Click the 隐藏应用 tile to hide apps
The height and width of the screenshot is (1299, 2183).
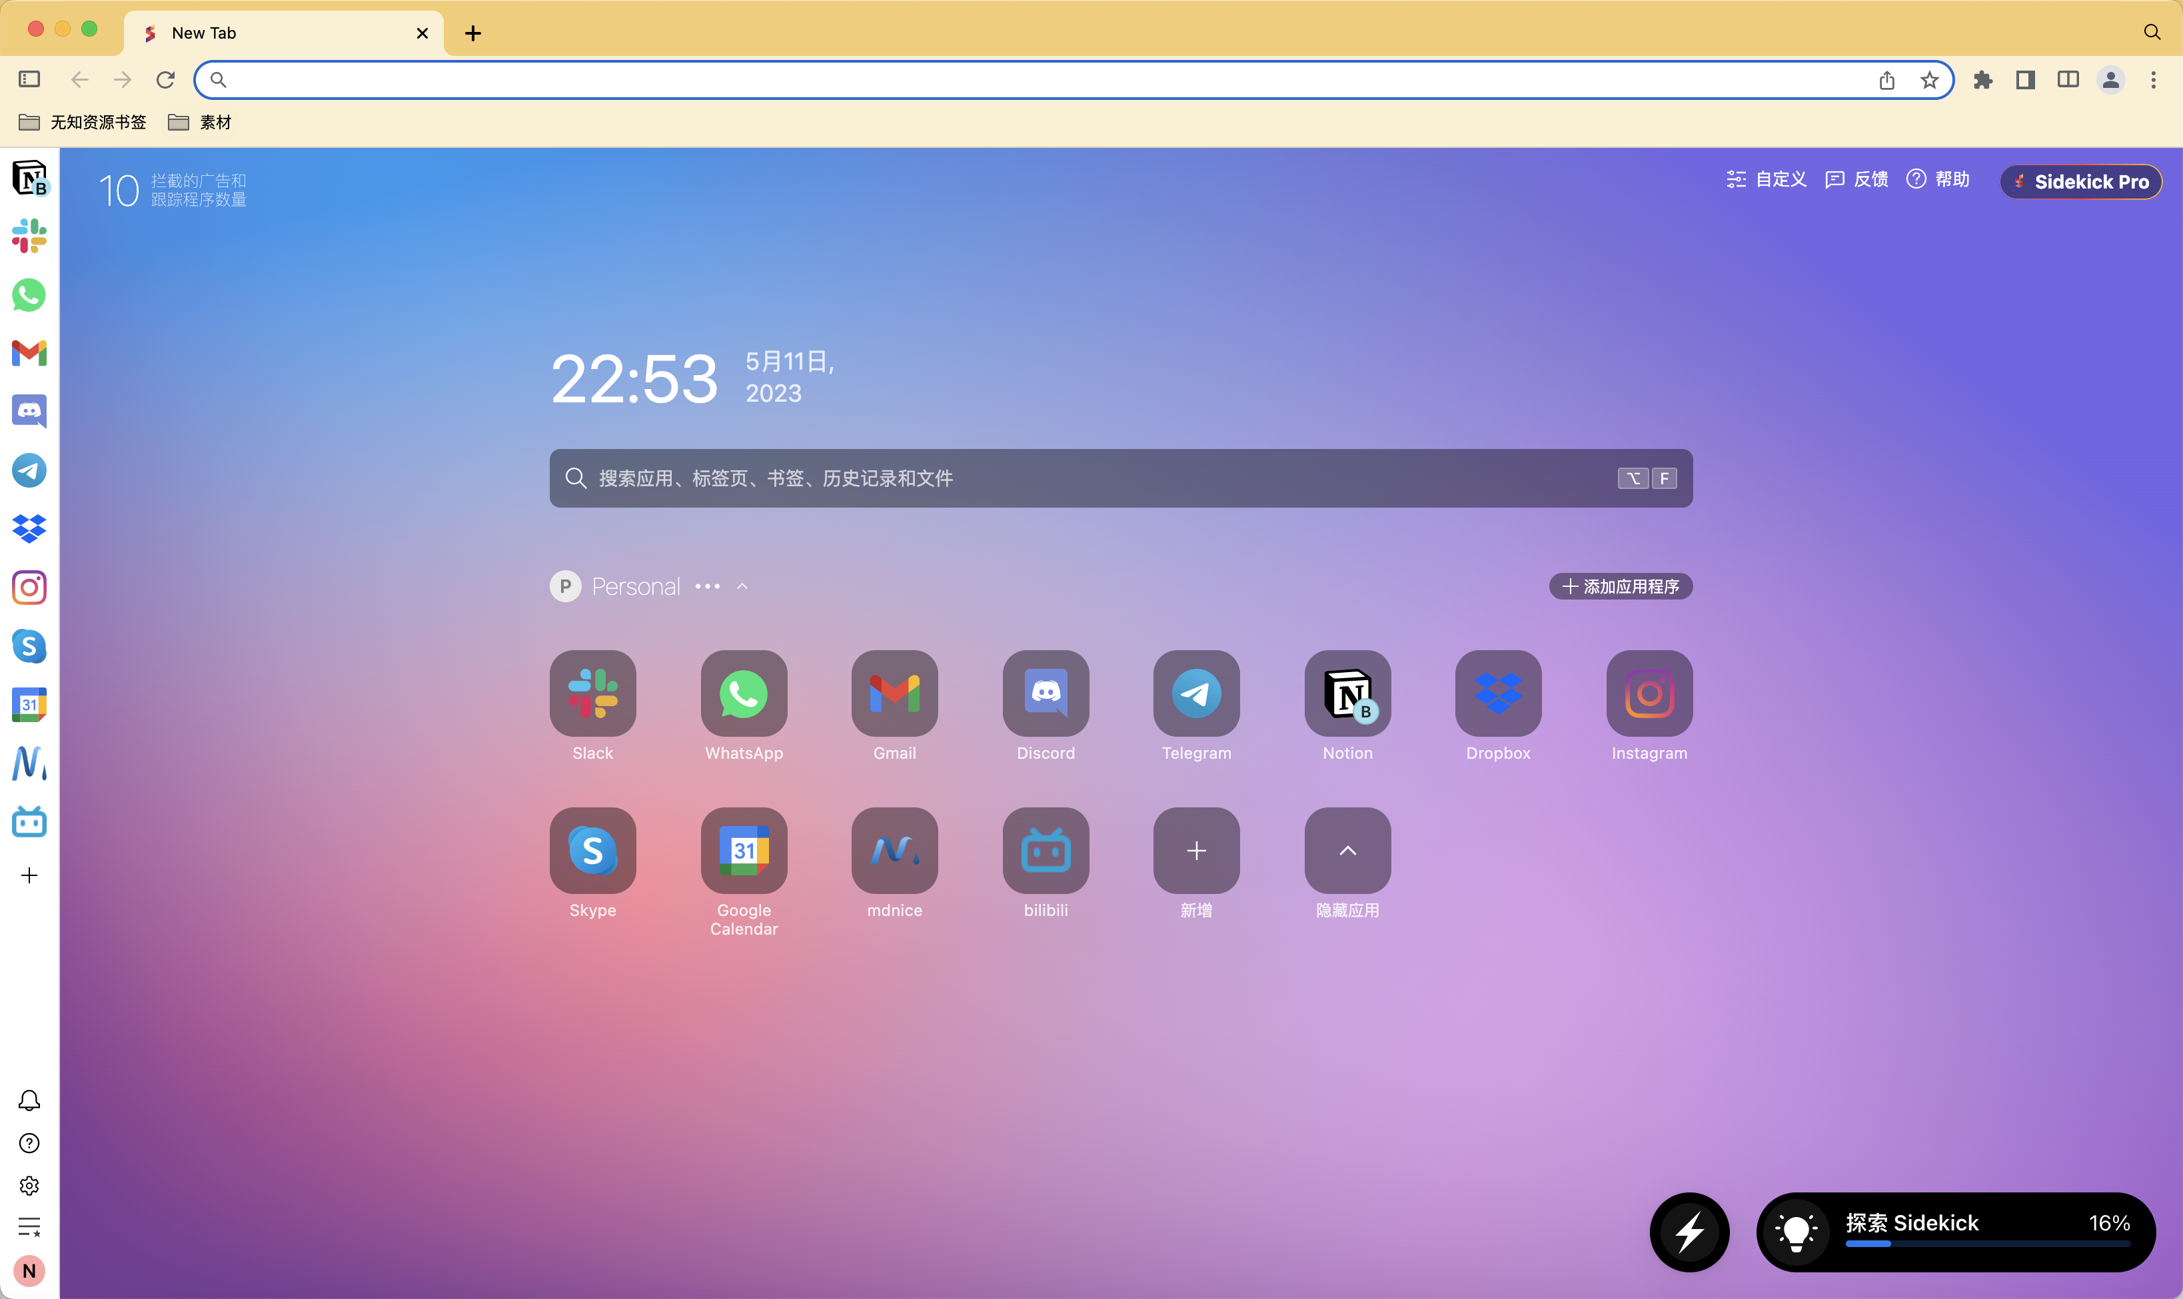(x=1347, y=851)
